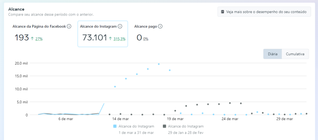Click info icon beside Alcance pago

click(160, 27)
